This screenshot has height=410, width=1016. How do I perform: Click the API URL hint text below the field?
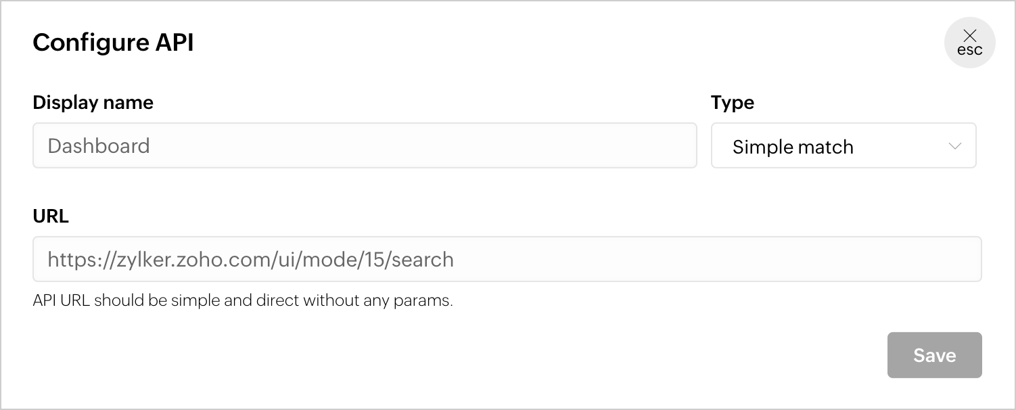(242, 300)
